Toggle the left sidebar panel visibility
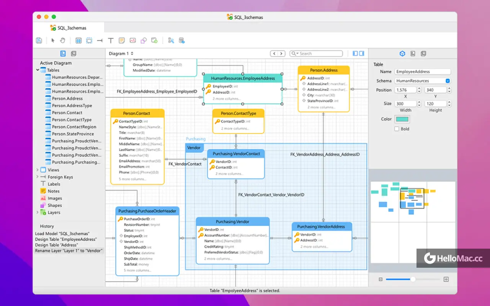490x306 pixels. [355, 54]
